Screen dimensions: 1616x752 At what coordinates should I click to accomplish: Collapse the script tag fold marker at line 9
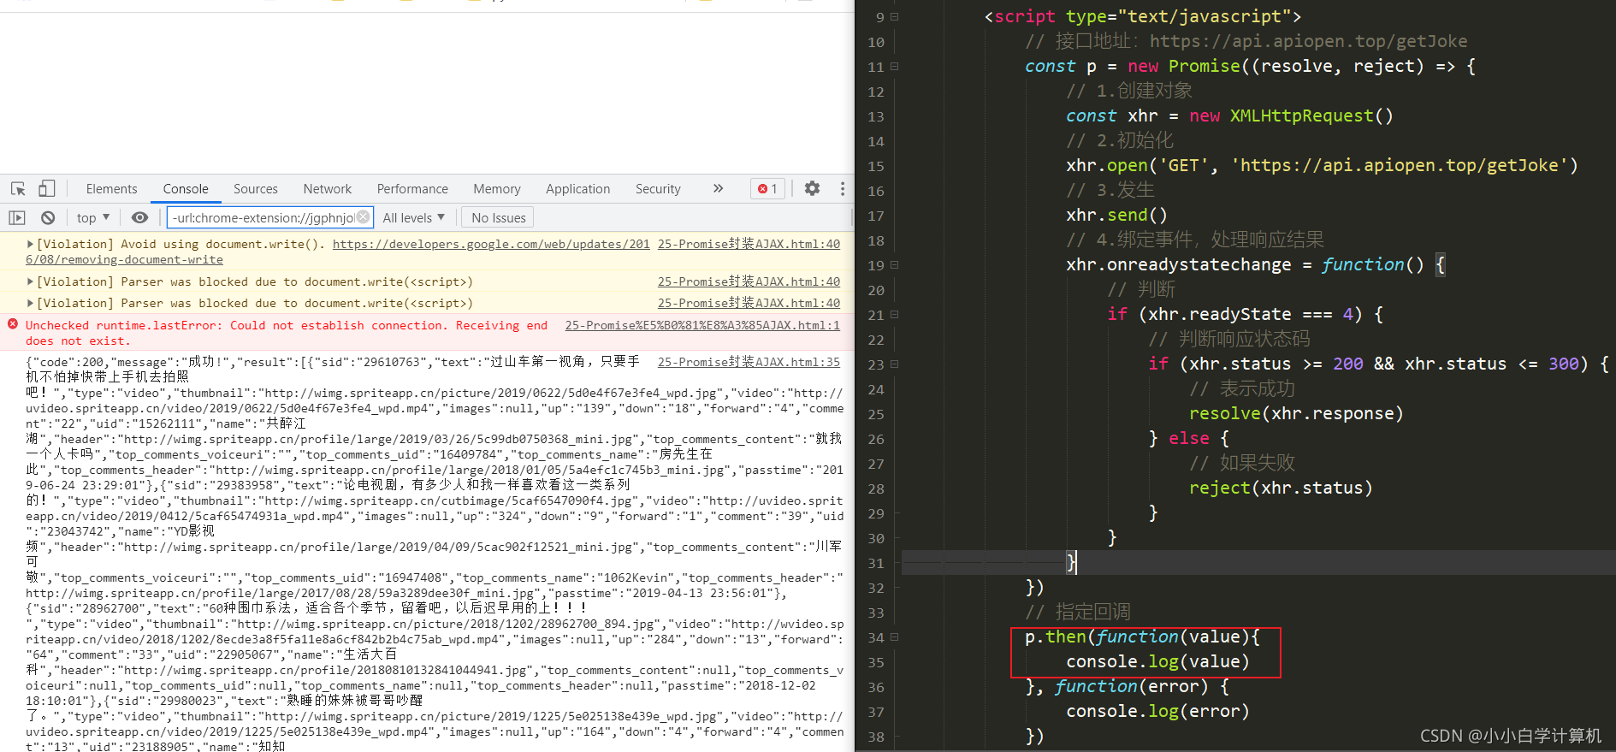pyautogui.click(x=895, y=16)
